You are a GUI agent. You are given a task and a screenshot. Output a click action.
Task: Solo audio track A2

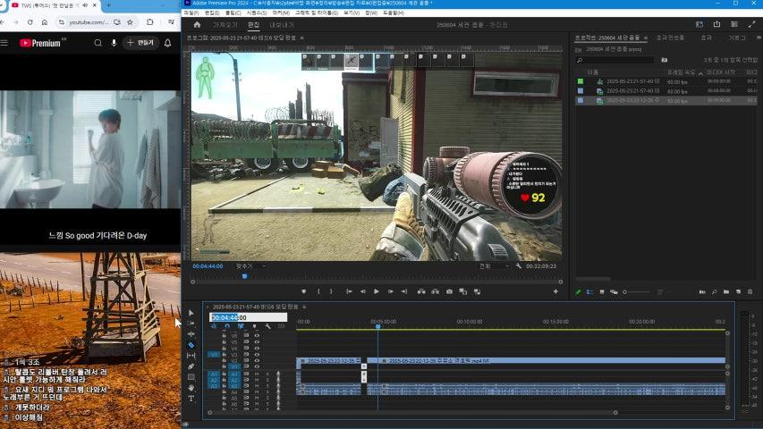coord(267,381)
